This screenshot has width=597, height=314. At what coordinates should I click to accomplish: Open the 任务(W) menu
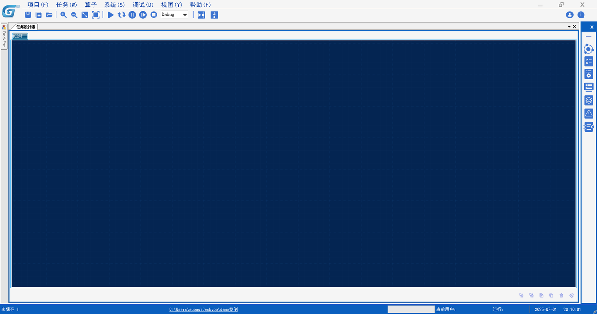67,5
